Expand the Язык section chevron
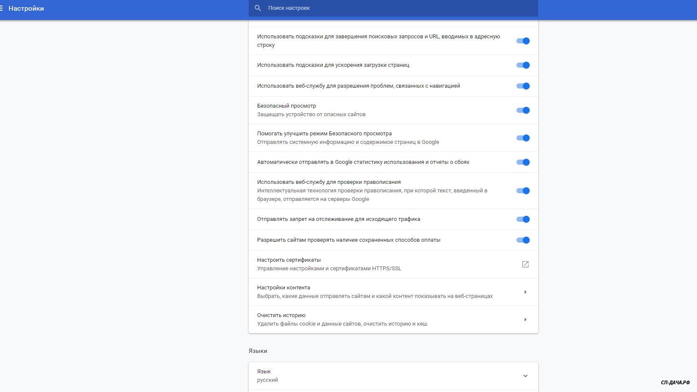697x392 pixels. pos(525,376)
